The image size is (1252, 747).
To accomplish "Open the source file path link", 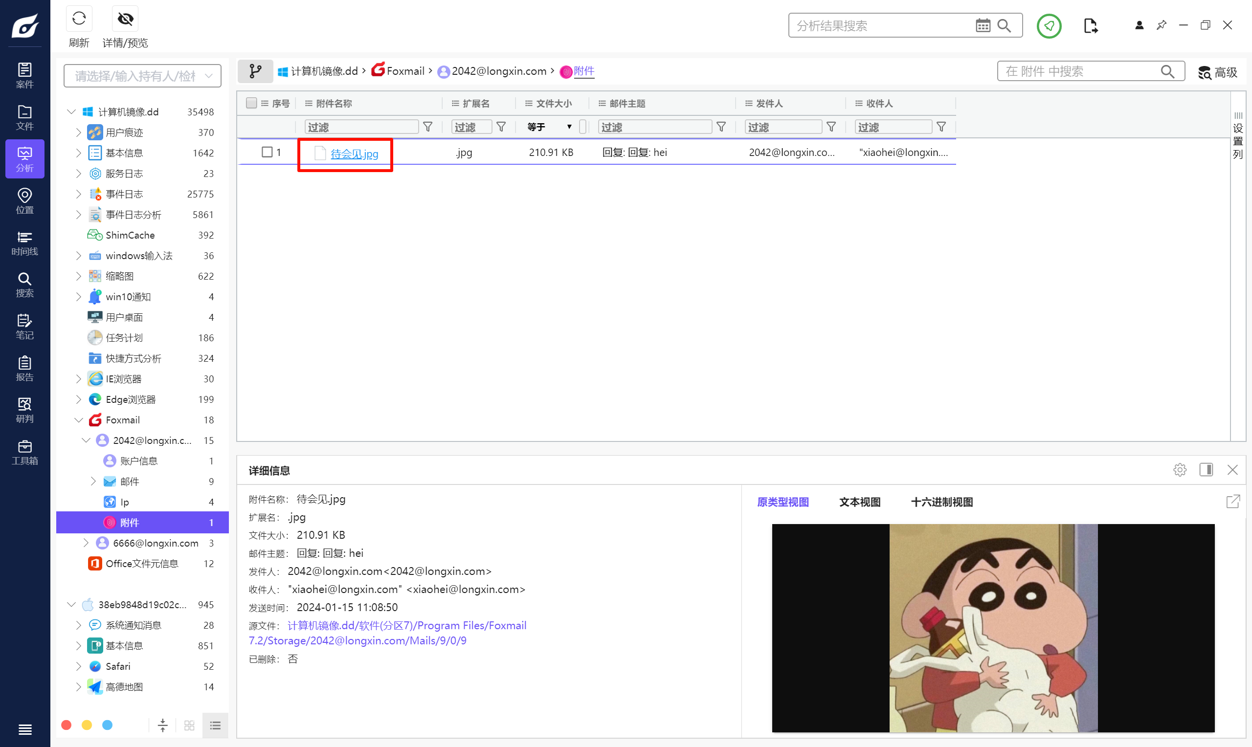I will click(387, 633).
